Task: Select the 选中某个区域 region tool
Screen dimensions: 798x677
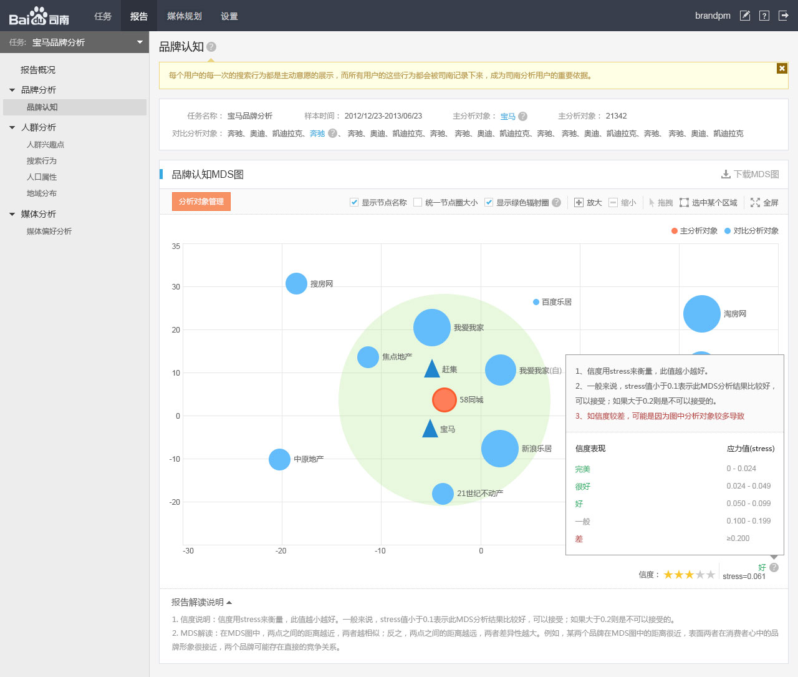Action: (x=684, y=202)
